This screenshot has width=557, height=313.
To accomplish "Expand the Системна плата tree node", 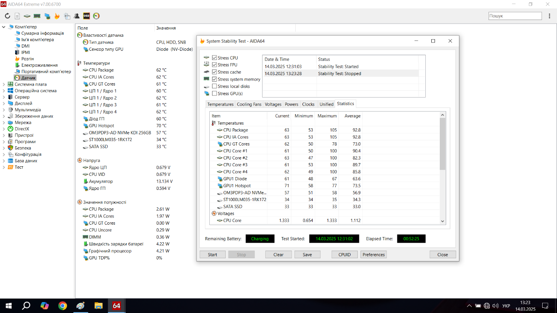I will pyautogui.click(x=4, y=84).
